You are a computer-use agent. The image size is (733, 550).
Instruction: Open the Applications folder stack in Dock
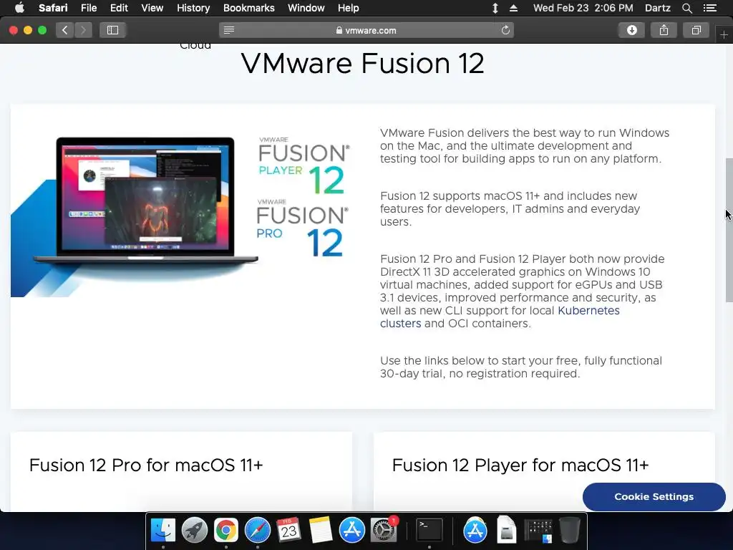[x=475, y=531]
